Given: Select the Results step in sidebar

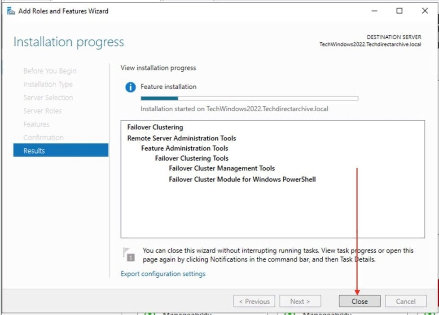Looking at the screenshot, I should pyautogui.click(x=61, y=151).
